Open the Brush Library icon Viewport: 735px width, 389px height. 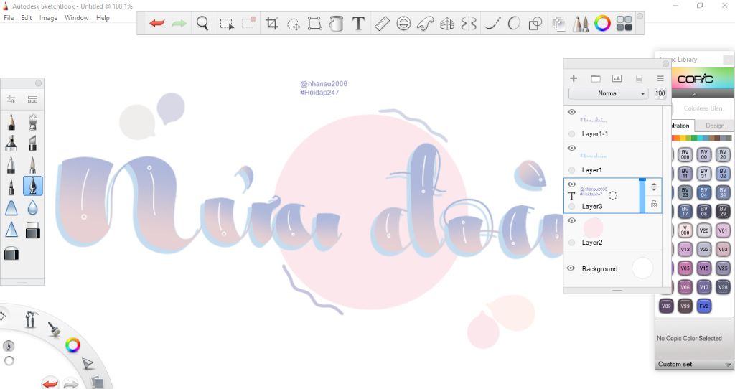click(x=32, y=99)
